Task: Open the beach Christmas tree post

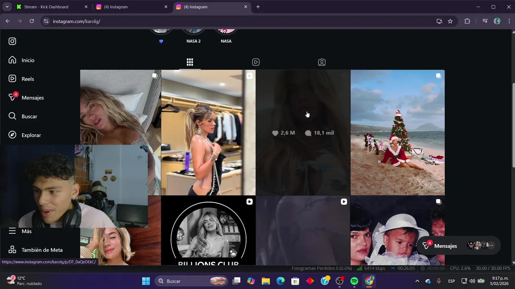Action: point(398,132)
